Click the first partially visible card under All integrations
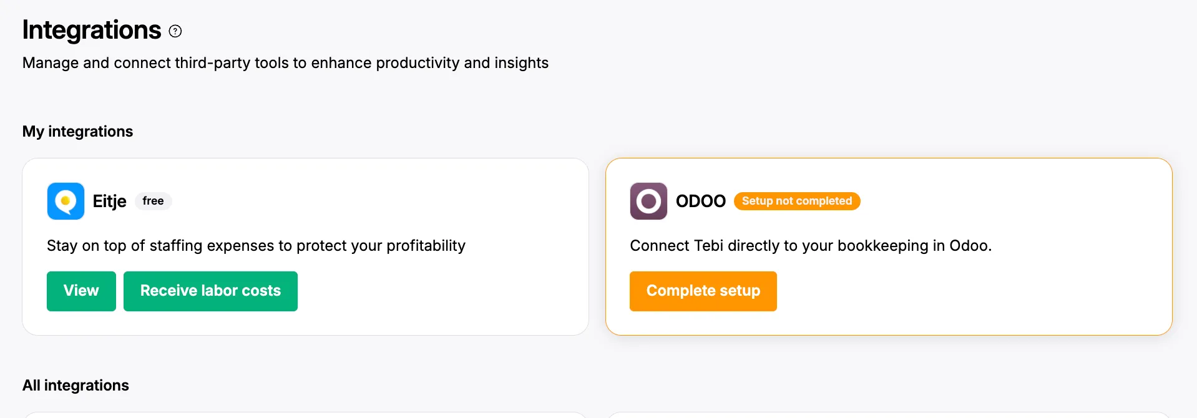1197x418 pixels. coord(305,415)
